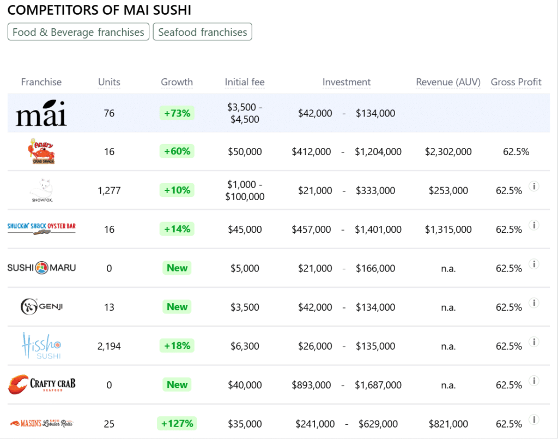This screenshot has height=439, width=558.
Task: Click the Franchise column header
Action: (x=41, y=82)
